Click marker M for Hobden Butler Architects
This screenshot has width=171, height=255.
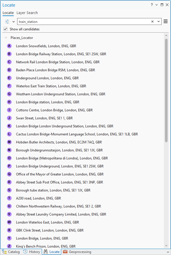coord(9,142)
